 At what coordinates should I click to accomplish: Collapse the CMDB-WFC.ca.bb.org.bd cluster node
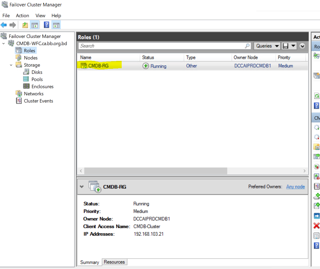tap(4, 43)
